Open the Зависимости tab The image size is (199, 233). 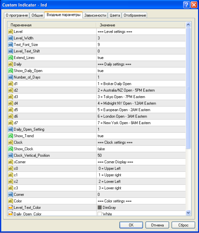coord(95,15)
